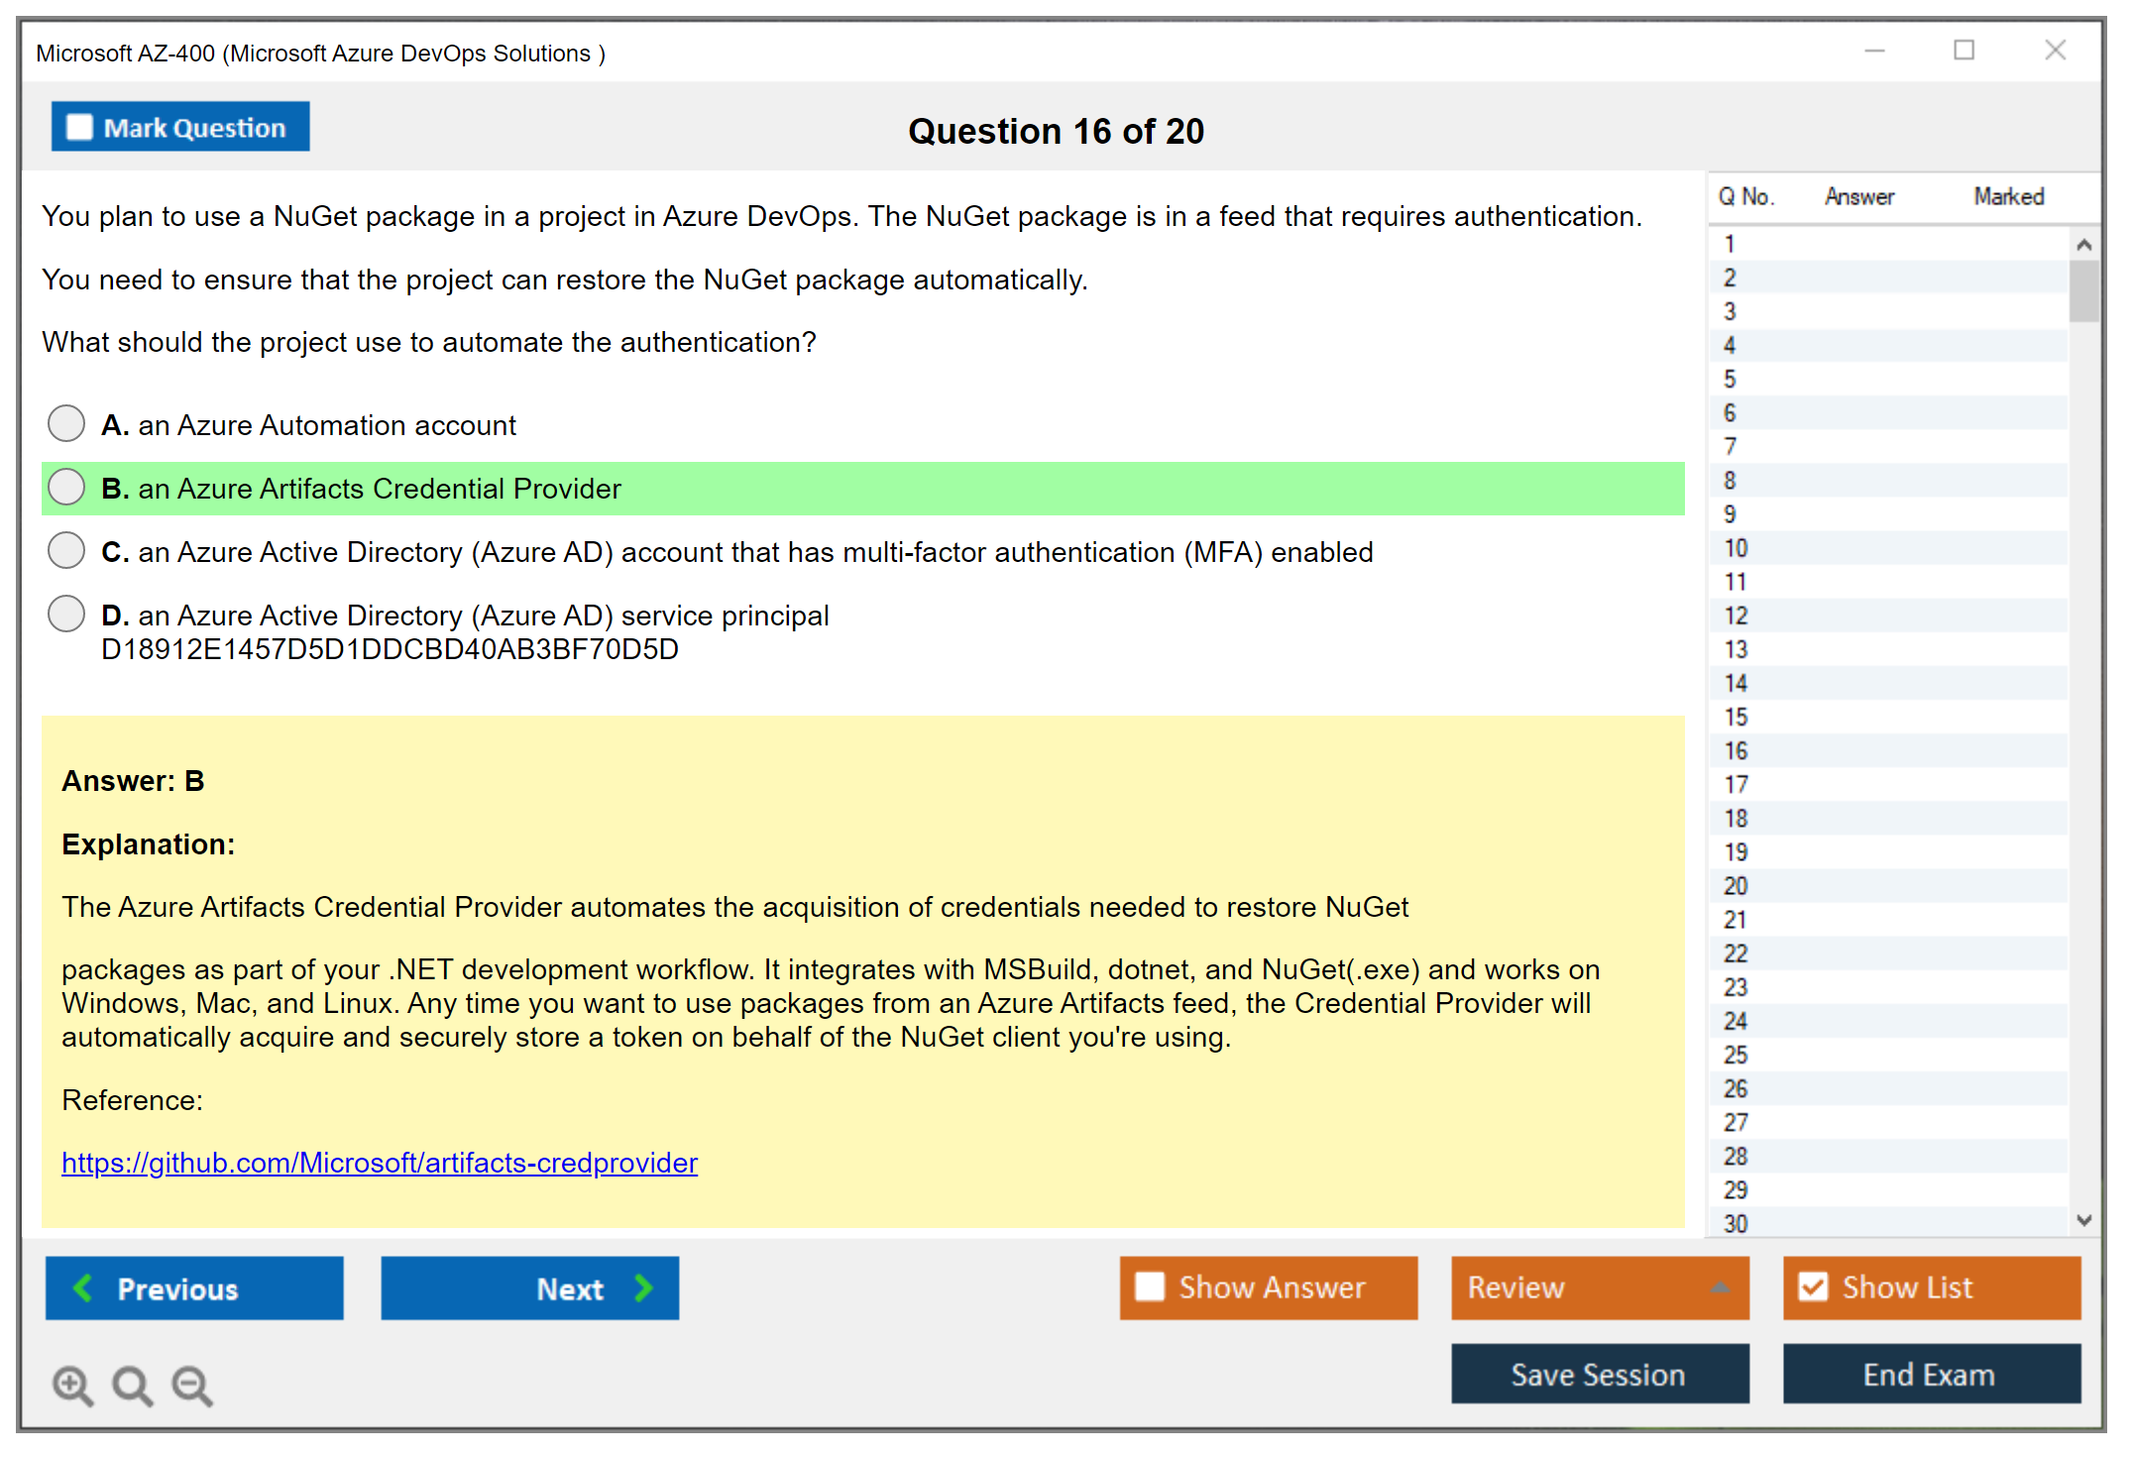Screen dimensions: 2131x1457
Task: Uncheck the Show List checkbox
Action: point(1813,1287)
